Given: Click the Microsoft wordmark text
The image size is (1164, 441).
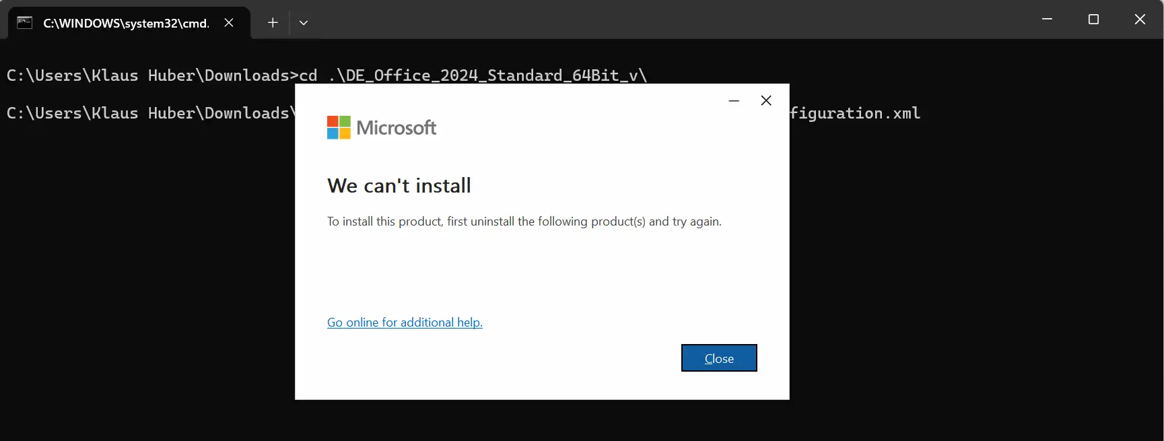Looking at the screenshot, I should [397, 128].
